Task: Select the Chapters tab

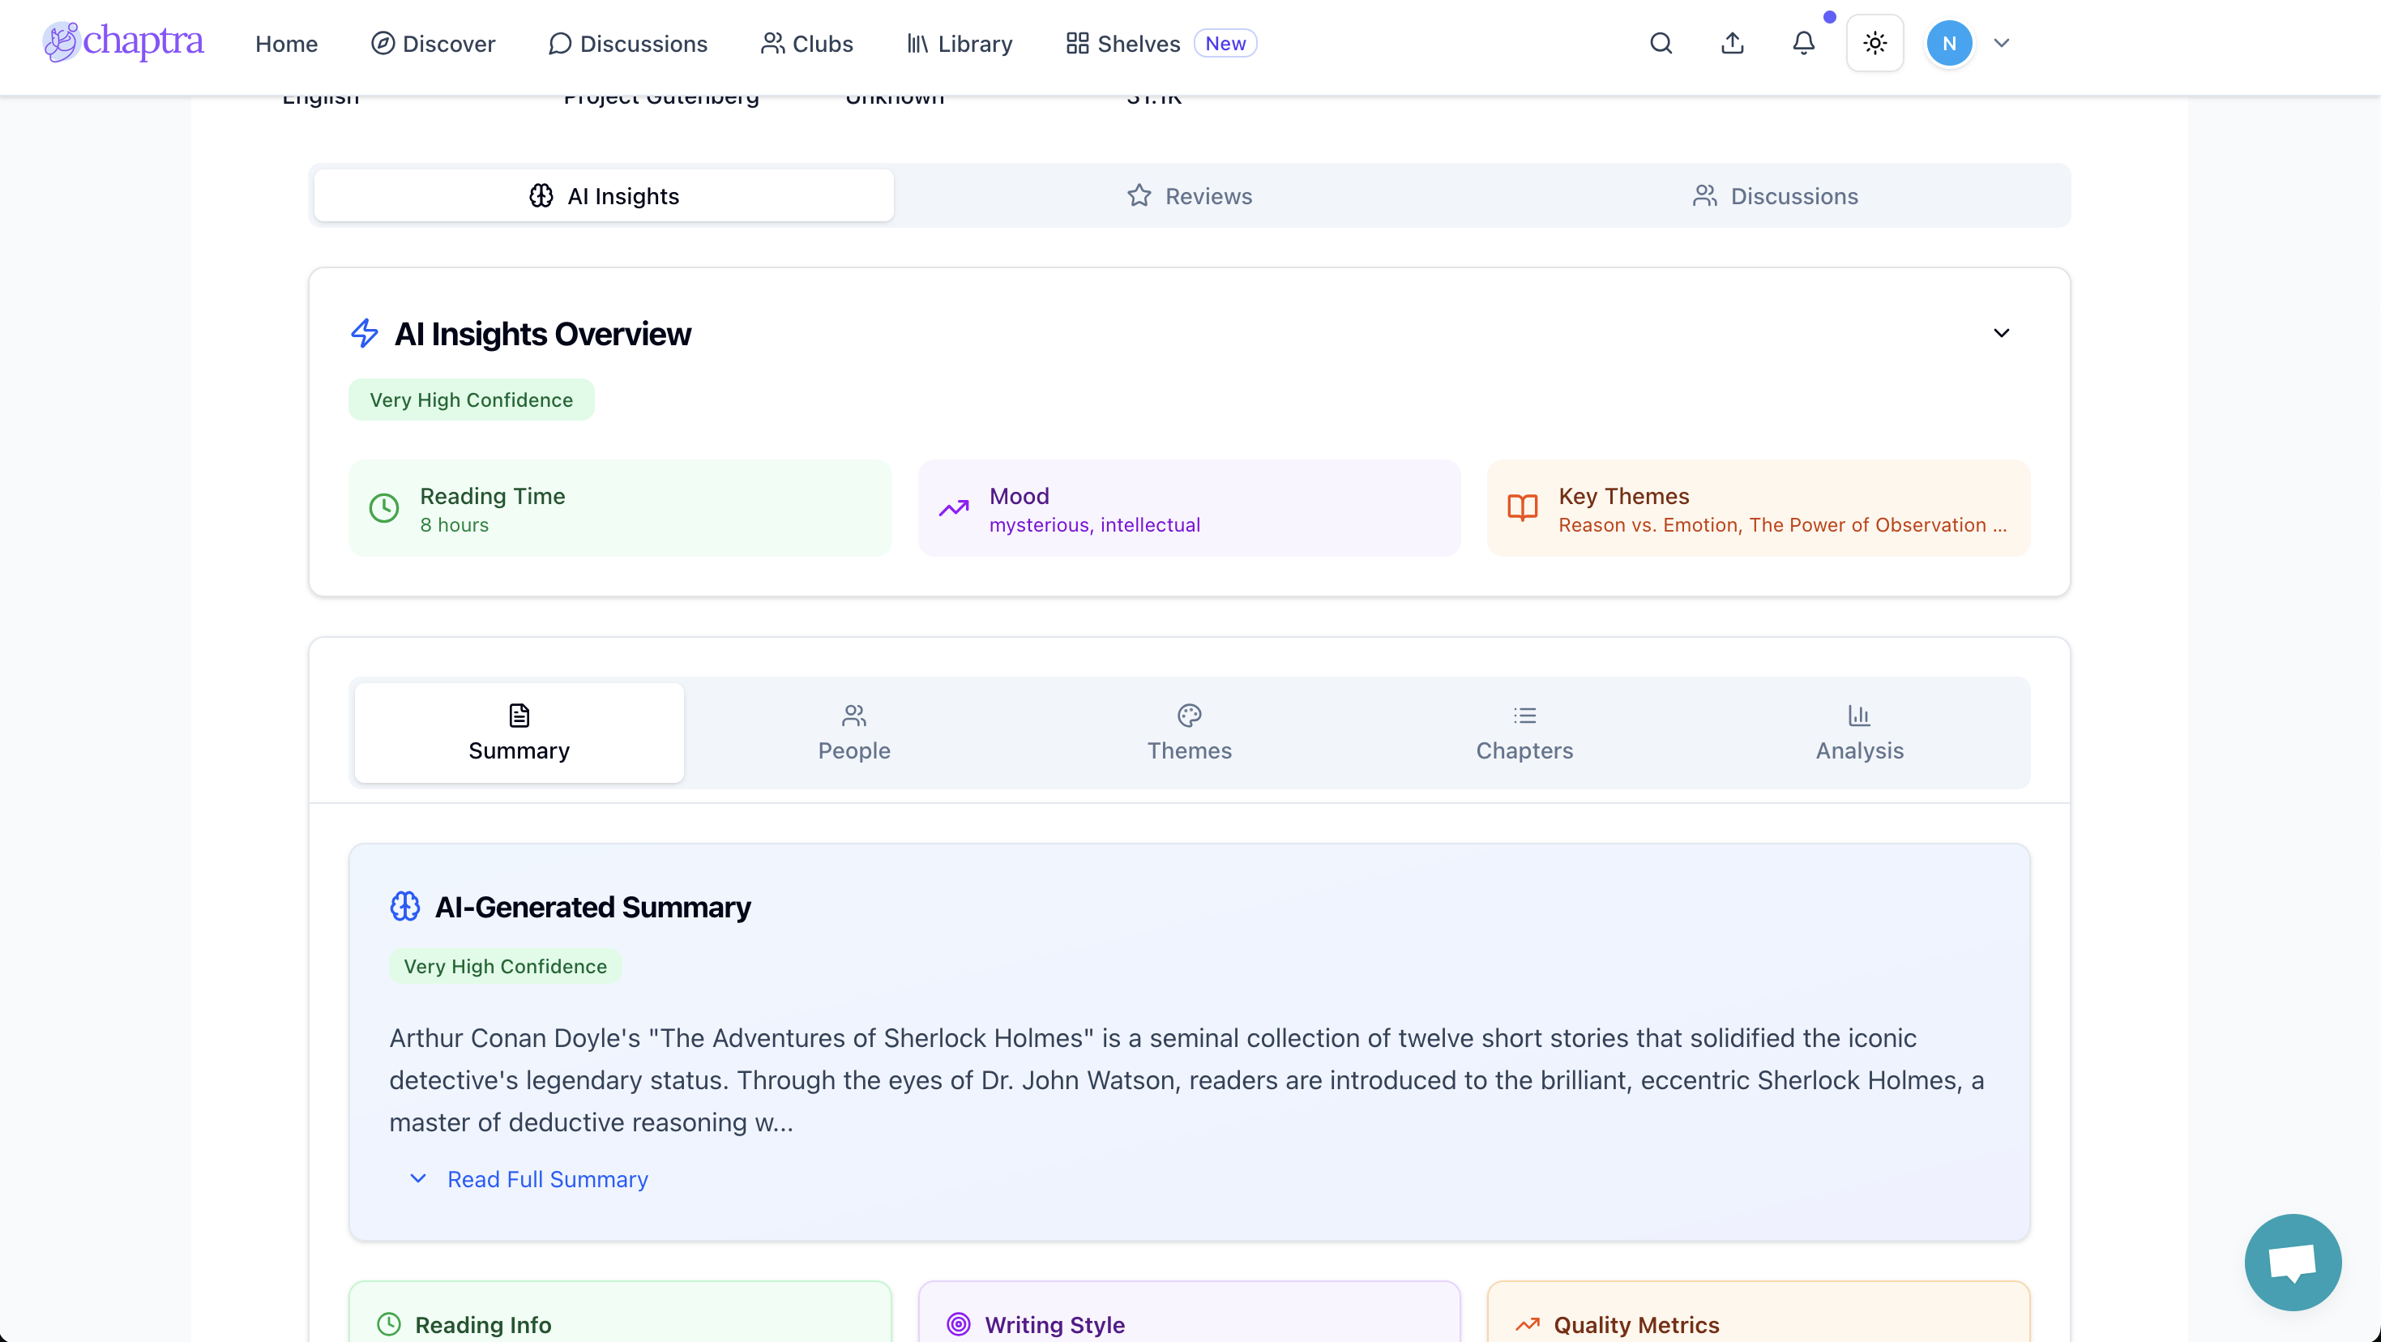Action: click(x=1524, y=732)
